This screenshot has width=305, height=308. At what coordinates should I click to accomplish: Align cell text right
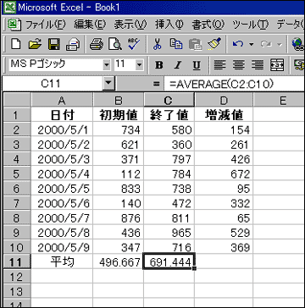(x=258, y=65)
